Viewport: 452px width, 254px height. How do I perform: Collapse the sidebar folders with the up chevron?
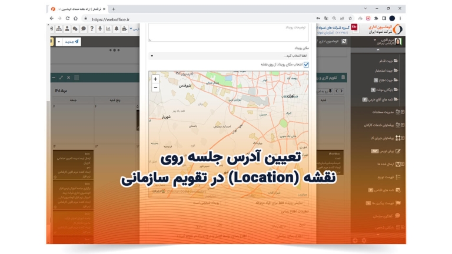pyautogui.click(x=378, y=50)
